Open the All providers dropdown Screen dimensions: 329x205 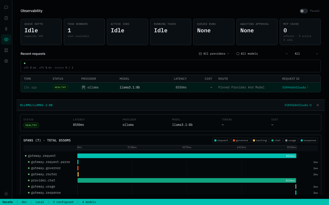coord(214,54)
